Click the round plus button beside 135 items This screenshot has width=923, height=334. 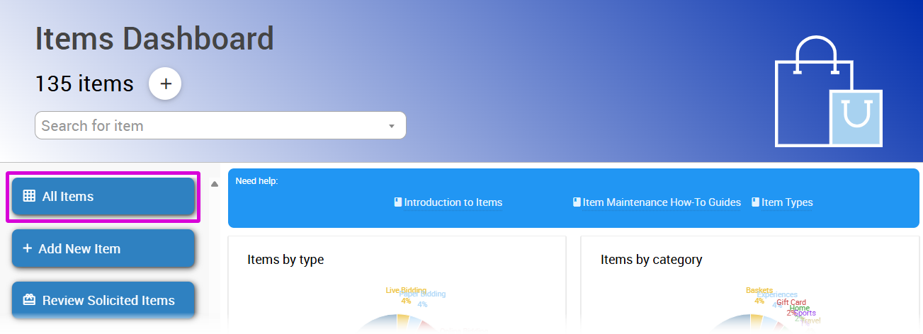(165, 83)
